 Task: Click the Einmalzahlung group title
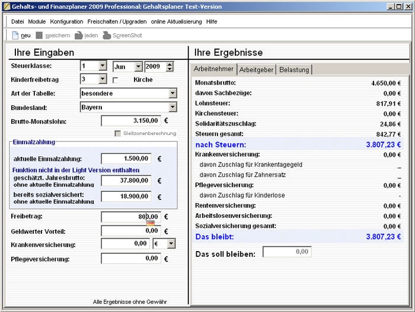coord(34,142)
